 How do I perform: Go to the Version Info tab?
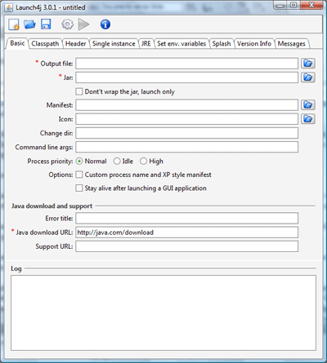tap(254, 43)
